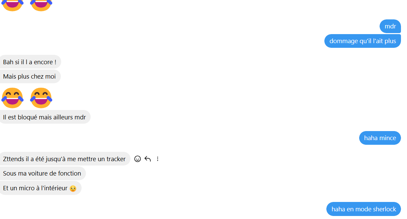Click the second laughing emoji under 'Mais plus chez moi'
Viewport: 407px width, 219px height.
[x=41, y=98]
